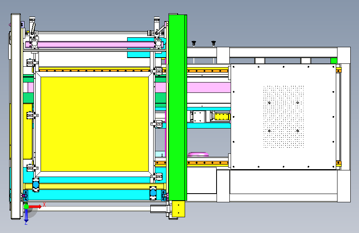This screenshot has height=233, width=359.
Task: Select the long pink bar across the top of the frame
Action: click(x=94, y=44)
